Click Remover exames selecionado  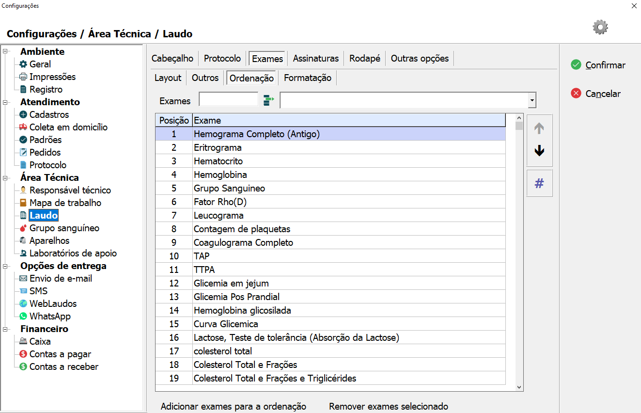coord(389,407)
